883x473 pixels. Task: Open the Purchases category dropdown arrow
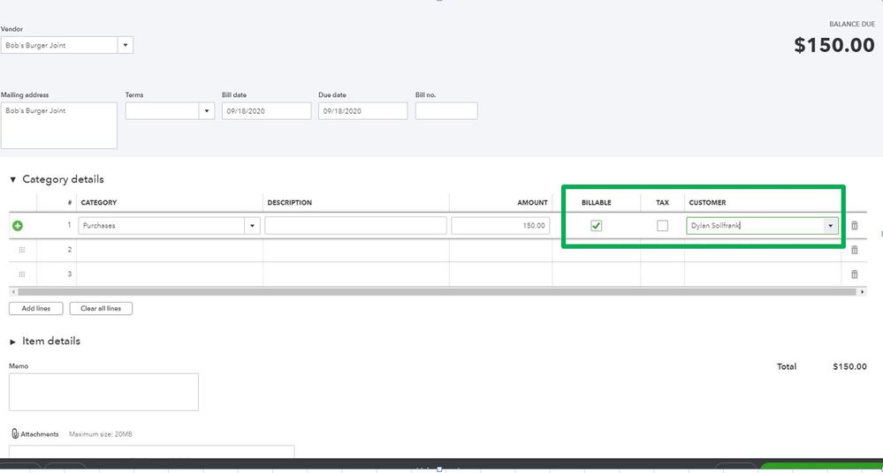click(252, 226)
